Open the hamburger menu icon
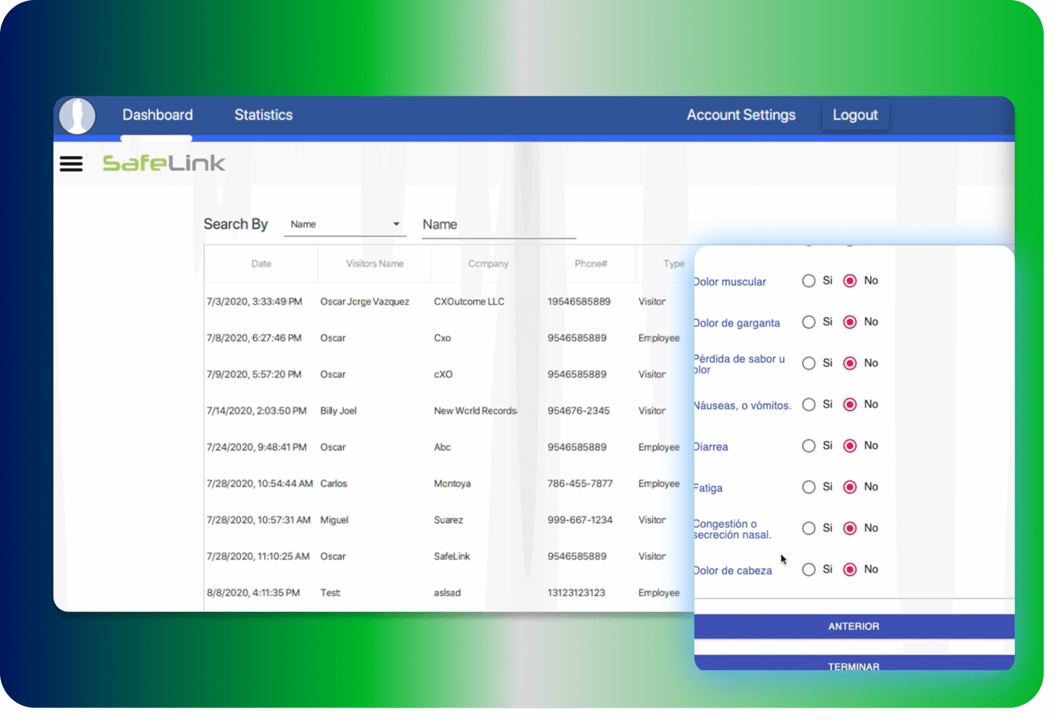Viewport: 1056px width, 720px height. pyautogui.click(x=71, y=164)
